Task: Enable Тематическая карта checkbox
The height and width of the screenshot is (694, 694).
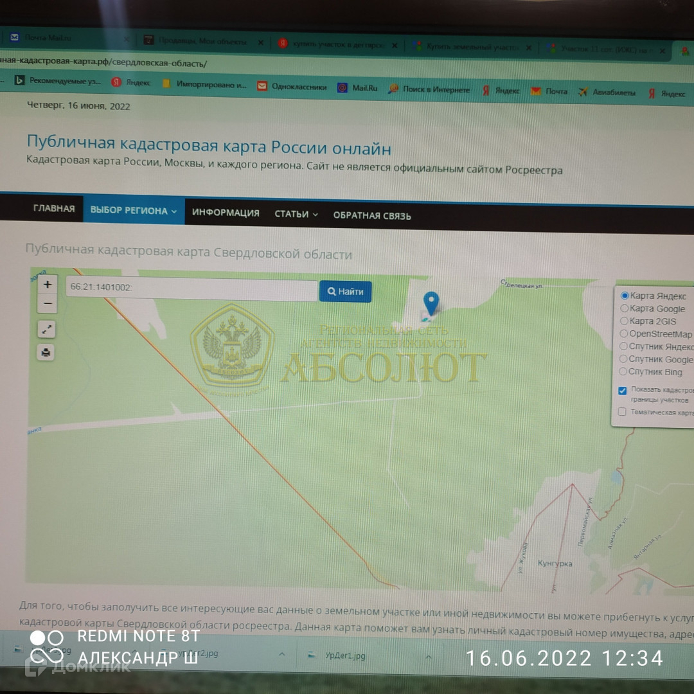Action: [x=622, y=412]
